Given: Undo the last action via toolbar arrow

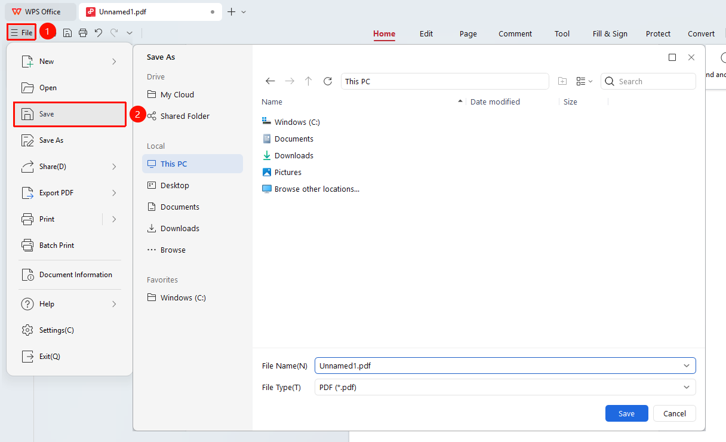Looking at the screenshot, I should point(99,33).
